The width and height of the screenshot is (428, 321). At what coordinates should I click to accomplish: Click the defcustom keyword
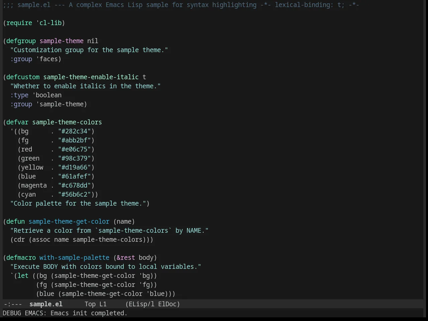23,77
